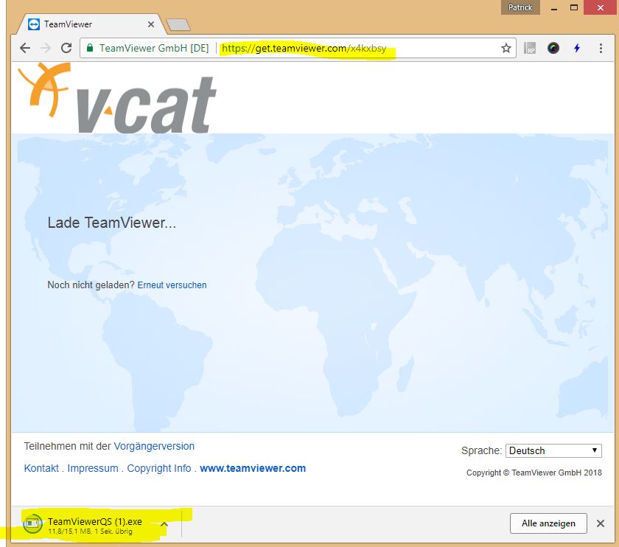Bookmark this page with the star icon
This screenshot has width=619, height=547.
pyautogui.click(x=506, y=48)
